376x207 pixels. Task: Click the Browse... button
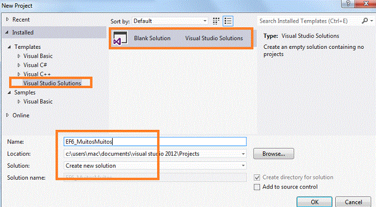coord(274,154)
